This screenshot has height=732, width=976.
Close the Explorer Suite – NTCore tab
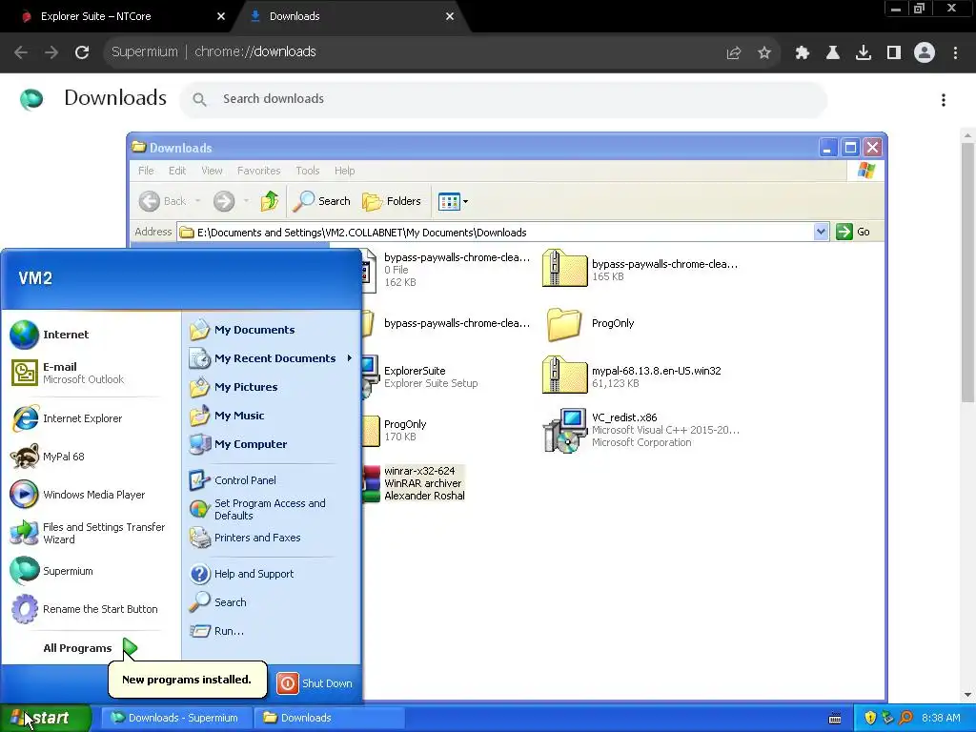pos(221,16)
